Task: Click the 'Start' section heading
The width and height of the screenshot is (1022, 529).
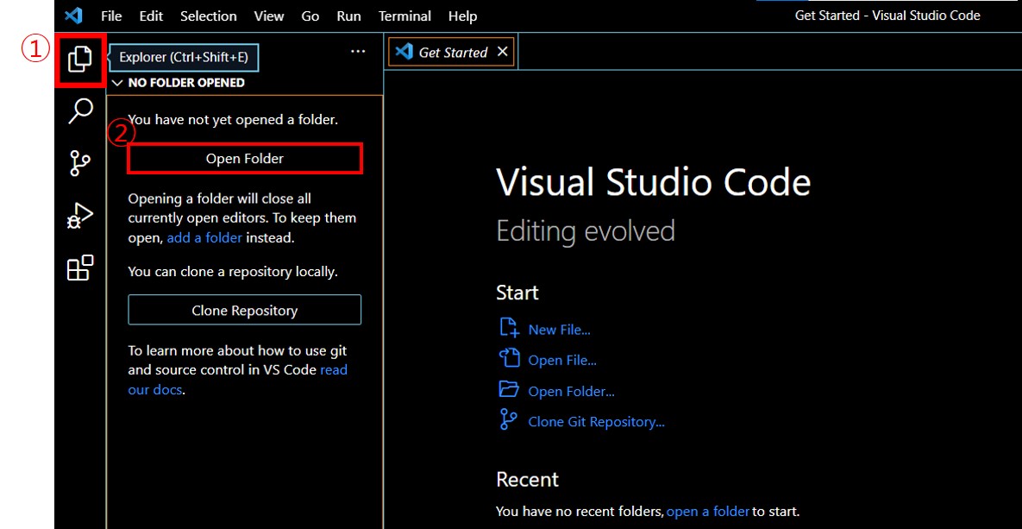Action: 517,293
